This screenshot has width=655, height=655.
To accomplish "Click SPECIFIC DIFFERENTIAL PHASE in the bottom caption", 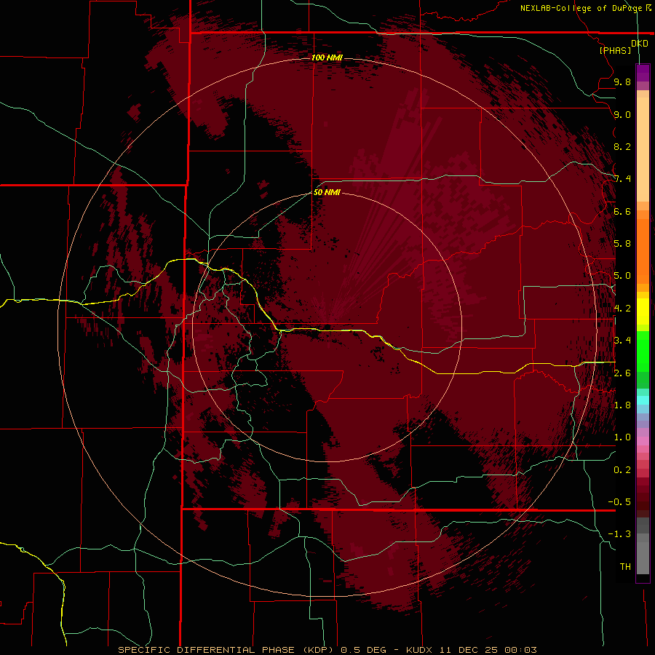I will [x=207, y=650].
